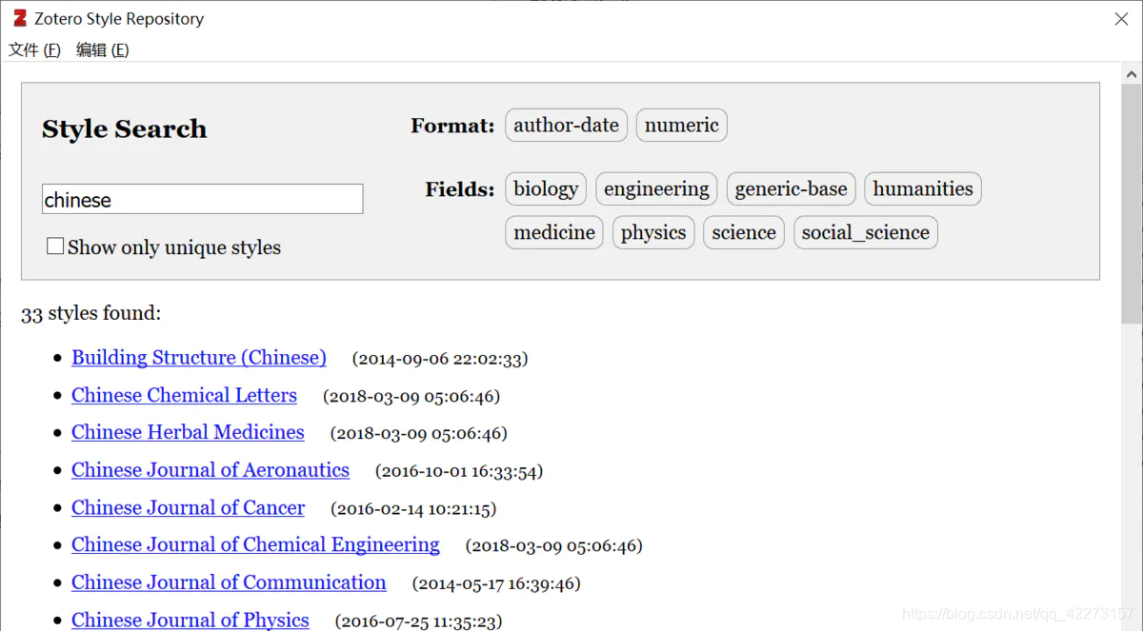
Task: Open the 文件 (F) menu
Action: click(34, 50)
